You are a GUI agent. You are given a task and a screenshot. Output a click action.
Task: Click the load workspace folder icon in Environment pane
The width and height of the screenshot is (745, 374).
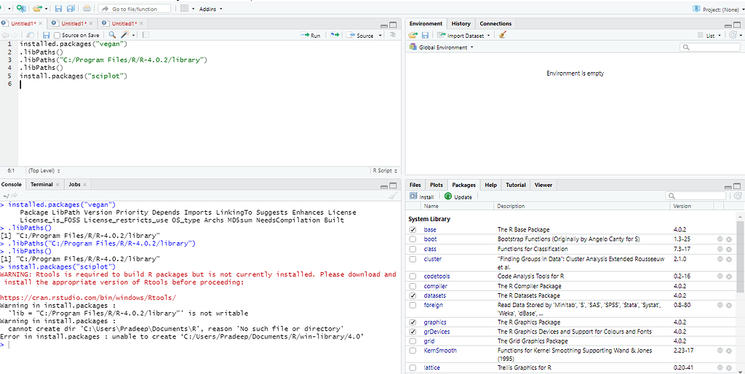coord(413,35)
